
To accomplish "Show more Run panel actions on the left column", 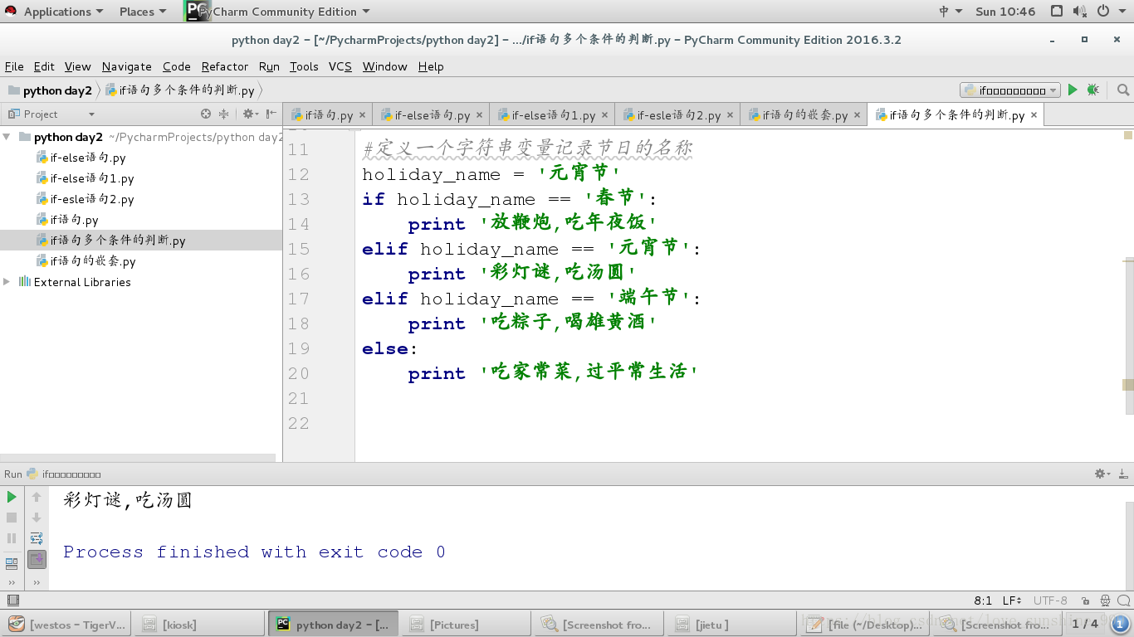I will (x=12, y=582).
